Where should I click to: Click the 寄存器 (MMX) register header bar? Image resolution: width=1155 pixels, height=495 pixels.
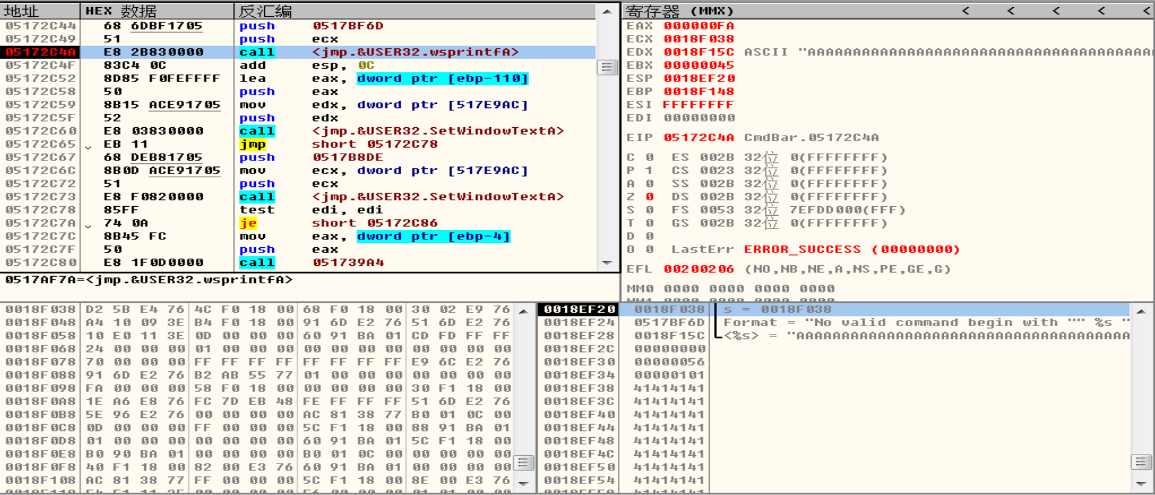pos(784,11)
